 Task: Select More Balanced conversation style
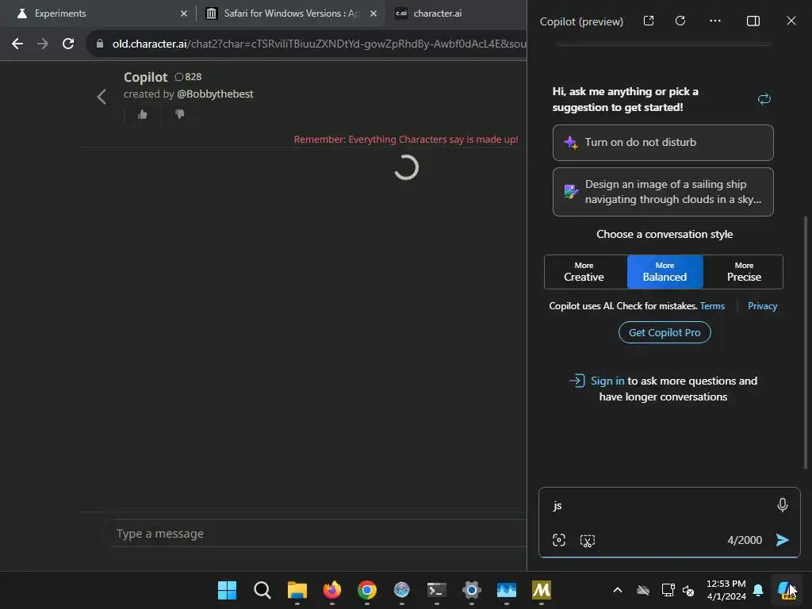pos(665,272)
